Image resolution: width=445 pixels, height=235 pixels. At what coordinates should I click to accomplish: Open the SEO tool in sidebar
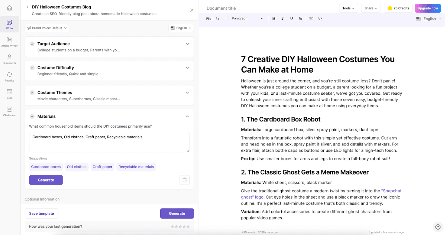(x=10, y=94)
